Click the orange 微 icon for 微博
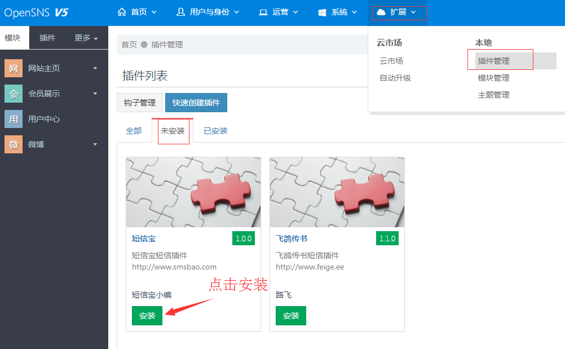 click(14, 144)
